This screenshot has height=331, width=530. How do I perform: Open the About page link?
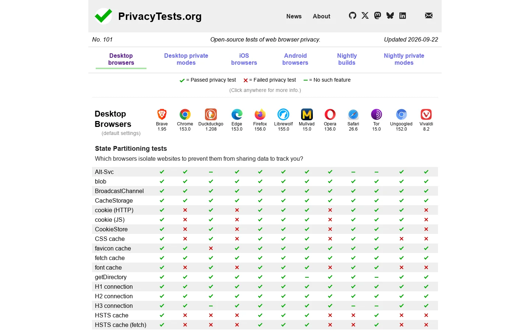[x=322, y=16]
